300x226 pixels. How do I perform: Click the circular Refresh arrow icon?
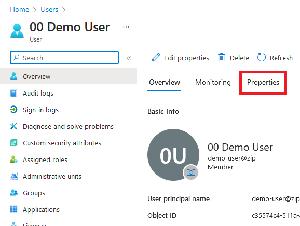[262, 57]
